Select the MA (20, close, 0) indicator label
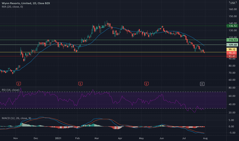Image resolution: width=239 pixels, height=141 pixels. coord(12,7)
